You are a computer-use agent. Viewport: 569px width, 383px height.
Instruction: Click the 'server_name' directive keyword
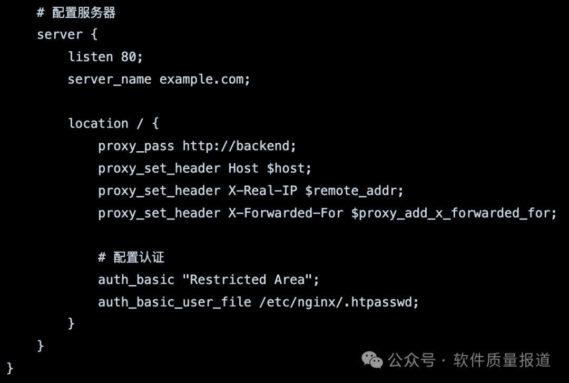click(109, 80)
